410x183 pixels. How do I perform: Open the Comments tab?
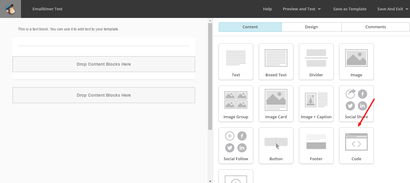376,27
